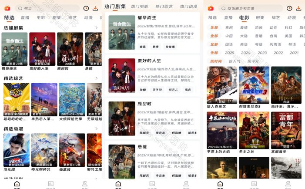The image size is (305, 189).
Task: Tap the app logo icon on left screen
Action: tap(7, 8)
